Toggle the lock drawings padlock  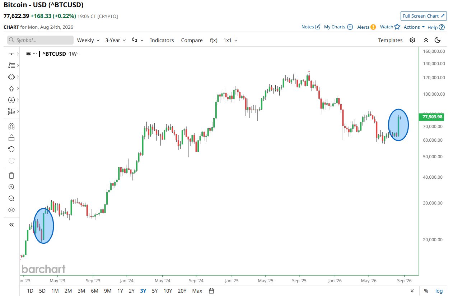(11, 138)
